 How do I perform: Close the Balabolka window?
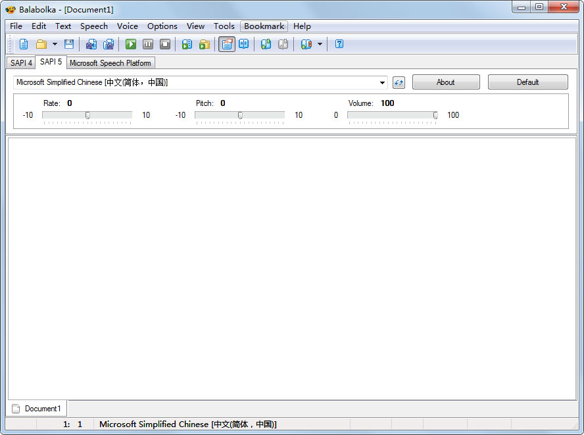[564, 7]
